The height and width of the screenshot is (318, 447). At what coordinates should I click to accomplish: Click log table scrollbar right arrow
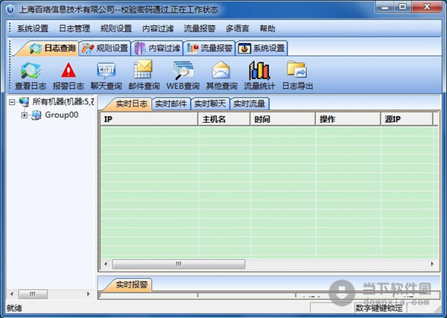click(432, 264)
